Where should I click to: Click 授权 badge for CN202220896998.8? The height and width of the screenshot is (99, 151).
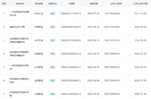[x=53, y=40]
